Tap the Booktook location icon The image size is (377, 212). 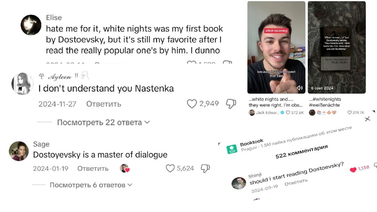click(x=232, y=149)
